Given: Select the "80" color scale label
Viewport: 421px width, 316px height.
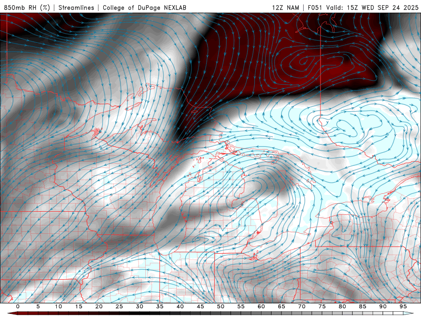Looking at the screenshot, I should (342, 307).
